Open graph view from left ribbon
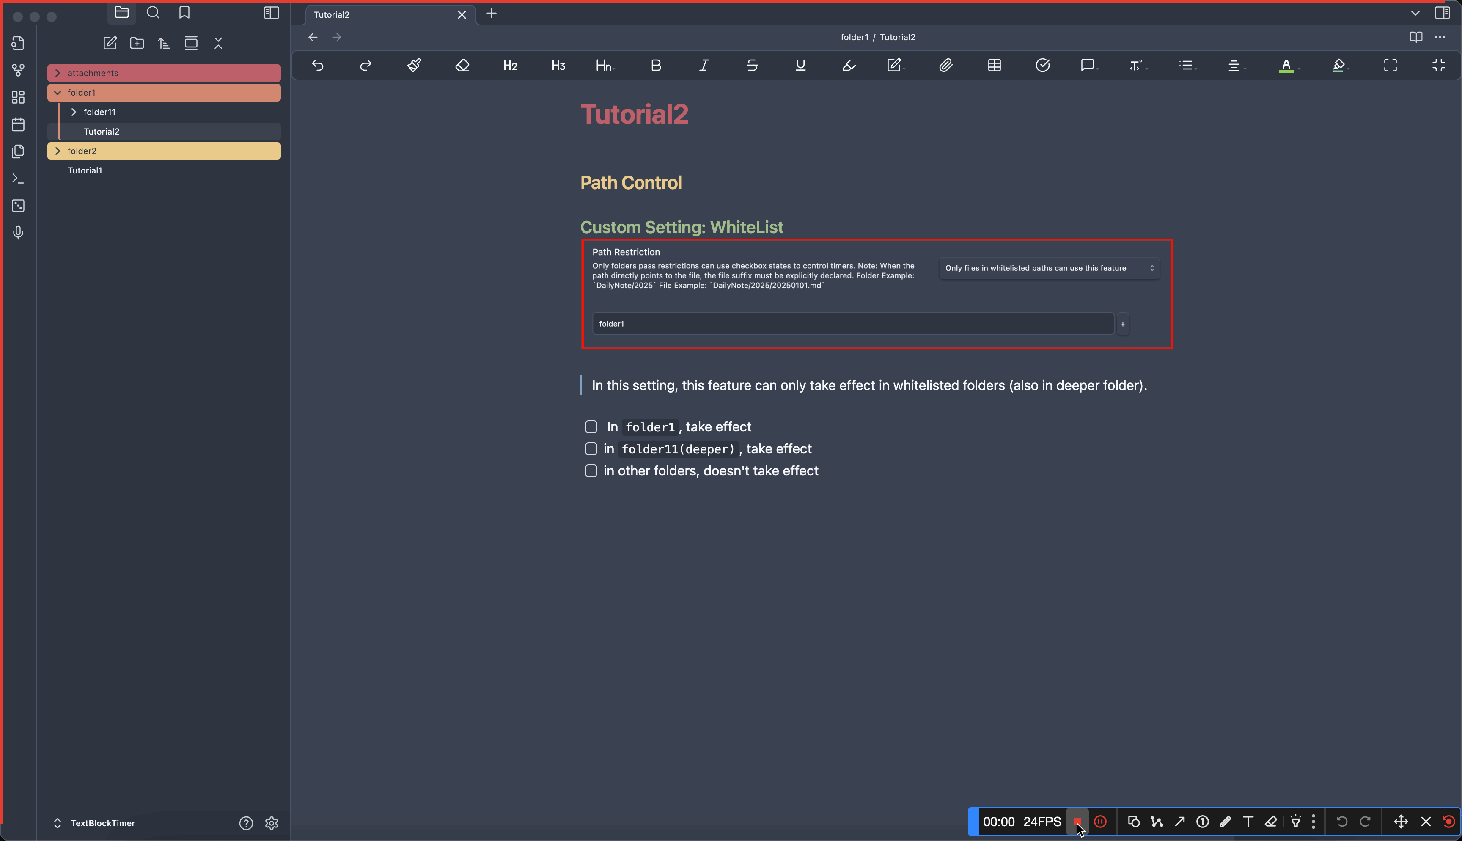Image resolution: width=1462 pixels, height=841 pixels. click(x=18, y=70)
